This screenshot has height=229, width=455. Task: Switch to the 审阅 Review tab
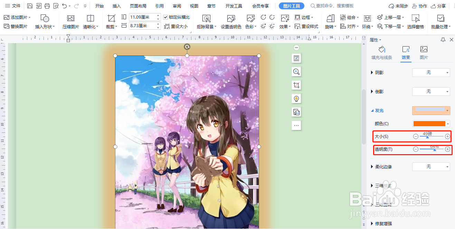coord(177,6)
